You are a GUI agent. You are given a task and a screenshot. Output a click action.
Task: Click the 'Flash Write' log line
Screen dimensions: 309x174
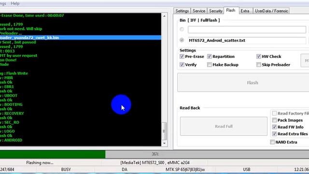click(14, 73)
